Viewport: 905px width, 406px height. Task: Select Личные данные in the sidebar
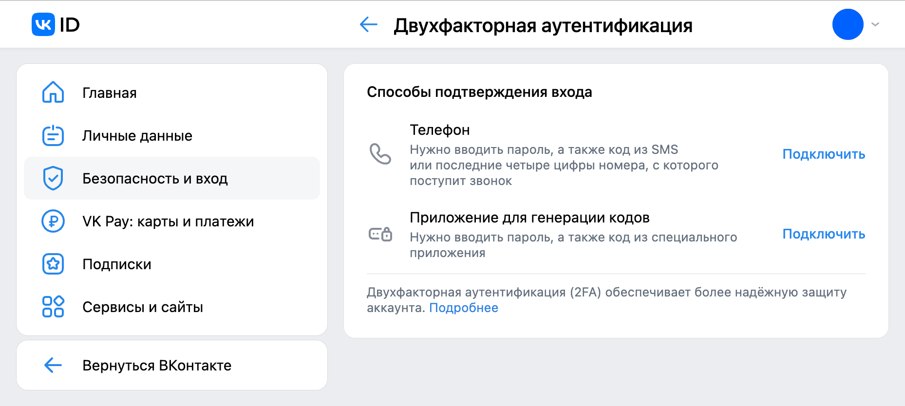[x=137, y=136]
